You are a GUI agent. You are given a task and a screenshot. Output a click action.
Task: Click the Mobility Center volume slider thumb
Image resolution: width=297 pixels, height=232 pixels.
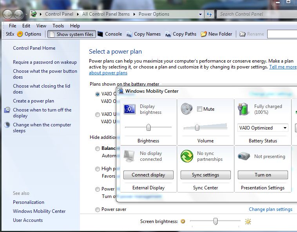(x=197, y=128)
